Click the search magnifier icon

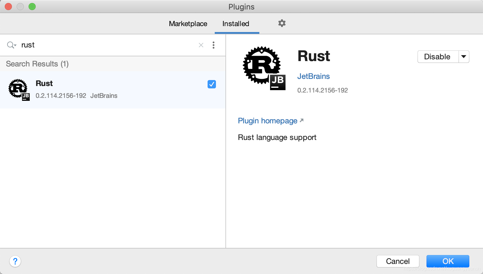click(10, 45)
